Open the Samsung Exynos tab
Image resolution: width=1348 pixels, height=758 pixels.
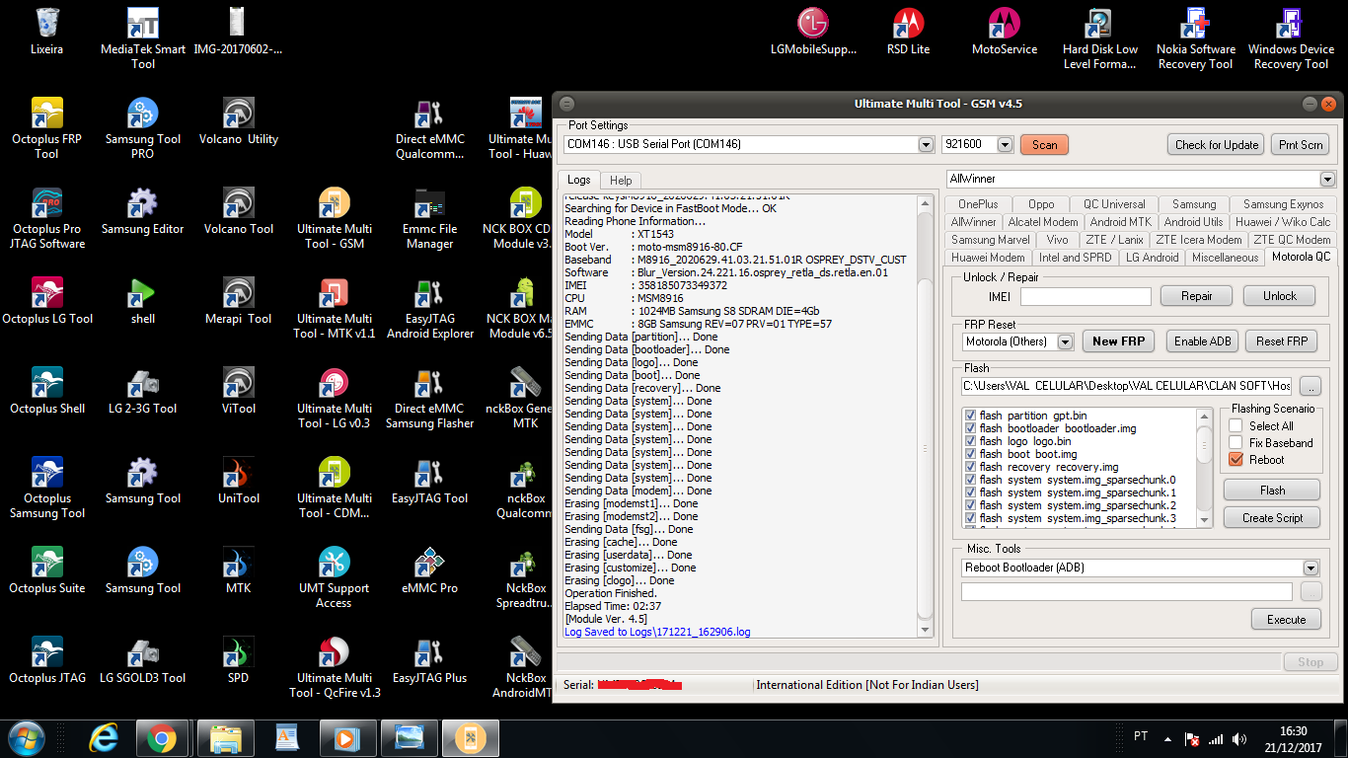[x=1283, y=203]
